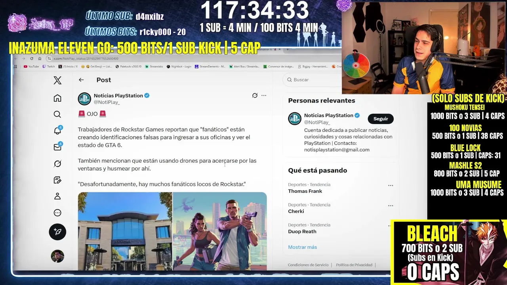Click the compose post round button

point(57,232)
